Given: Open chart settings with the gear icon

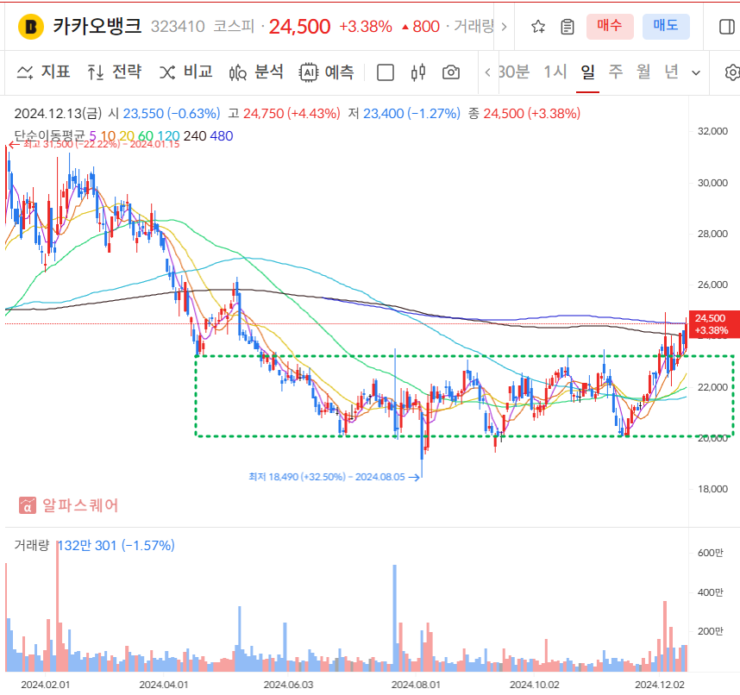Looking at the screenshot, I should coord(732,74).
